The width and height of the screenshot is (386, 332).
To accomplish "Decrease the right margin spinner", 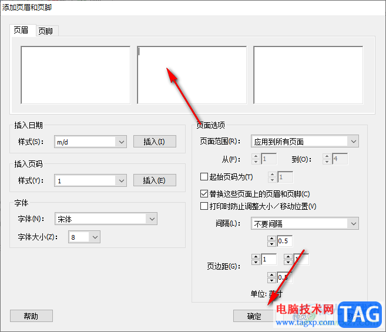I will [288, 262].
